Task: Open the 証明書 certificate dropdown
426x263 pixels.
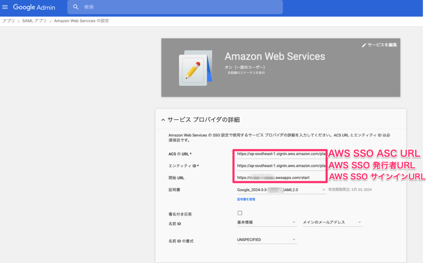Action: 282,190
